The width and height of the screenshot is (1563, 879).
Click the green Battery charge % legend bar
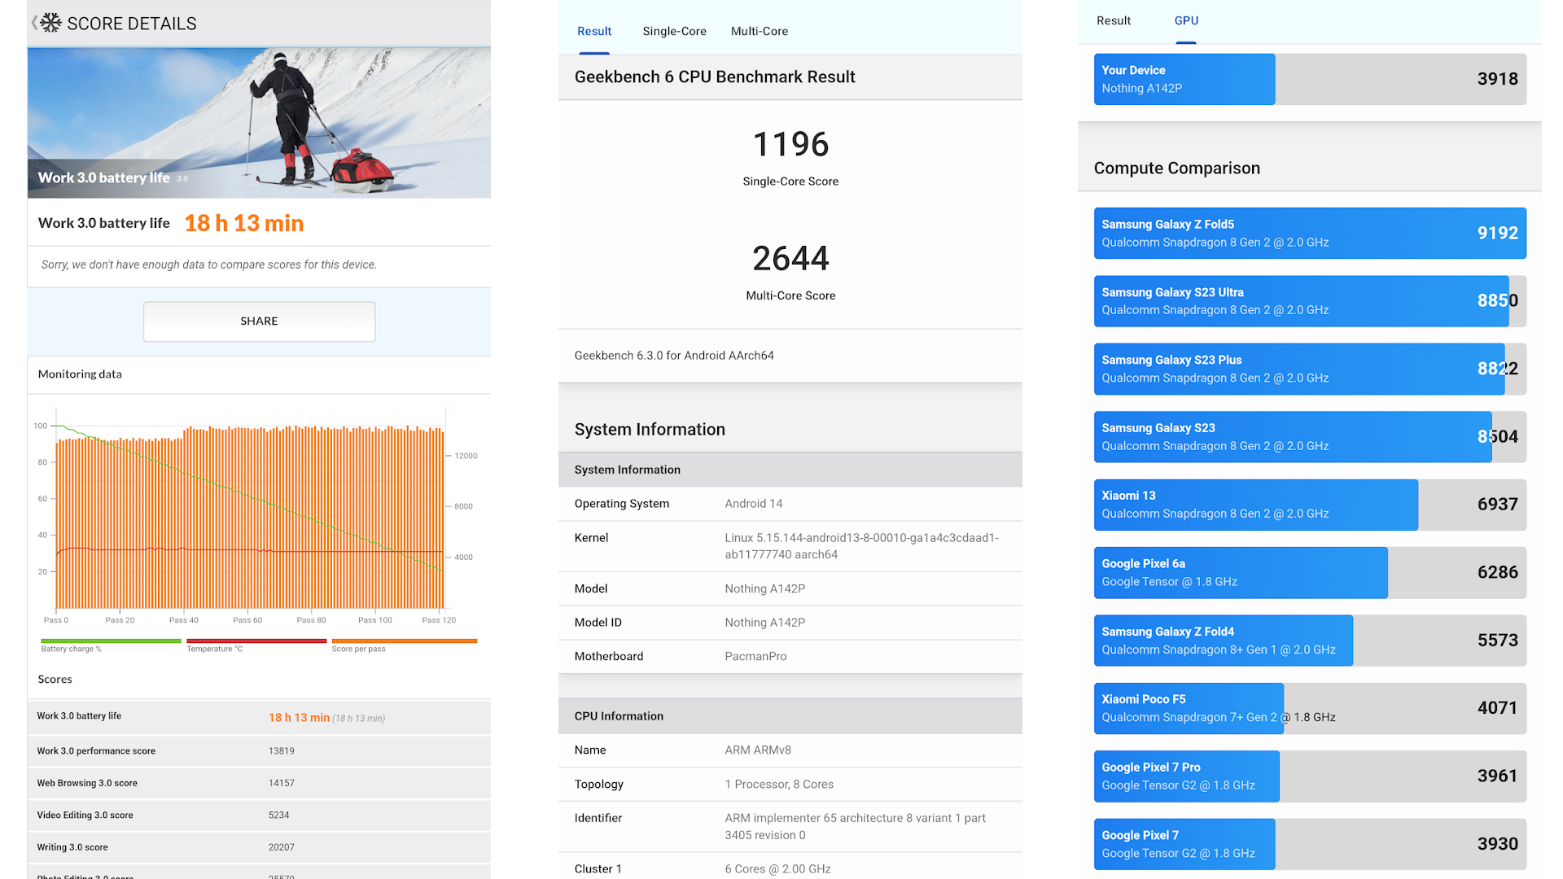click(x=111, y=641)
